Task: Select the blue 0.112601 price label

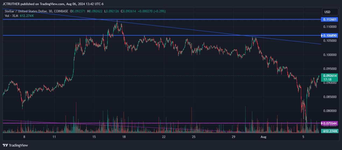Action: (330, 20)
